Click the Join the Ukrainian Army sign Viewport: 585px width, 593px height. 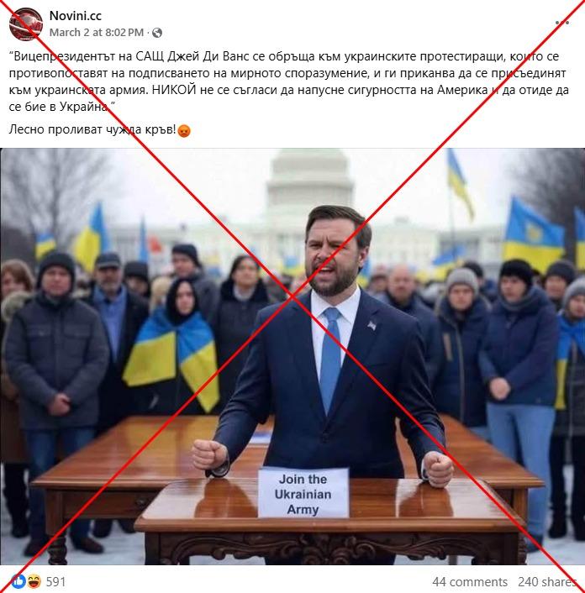303,494
